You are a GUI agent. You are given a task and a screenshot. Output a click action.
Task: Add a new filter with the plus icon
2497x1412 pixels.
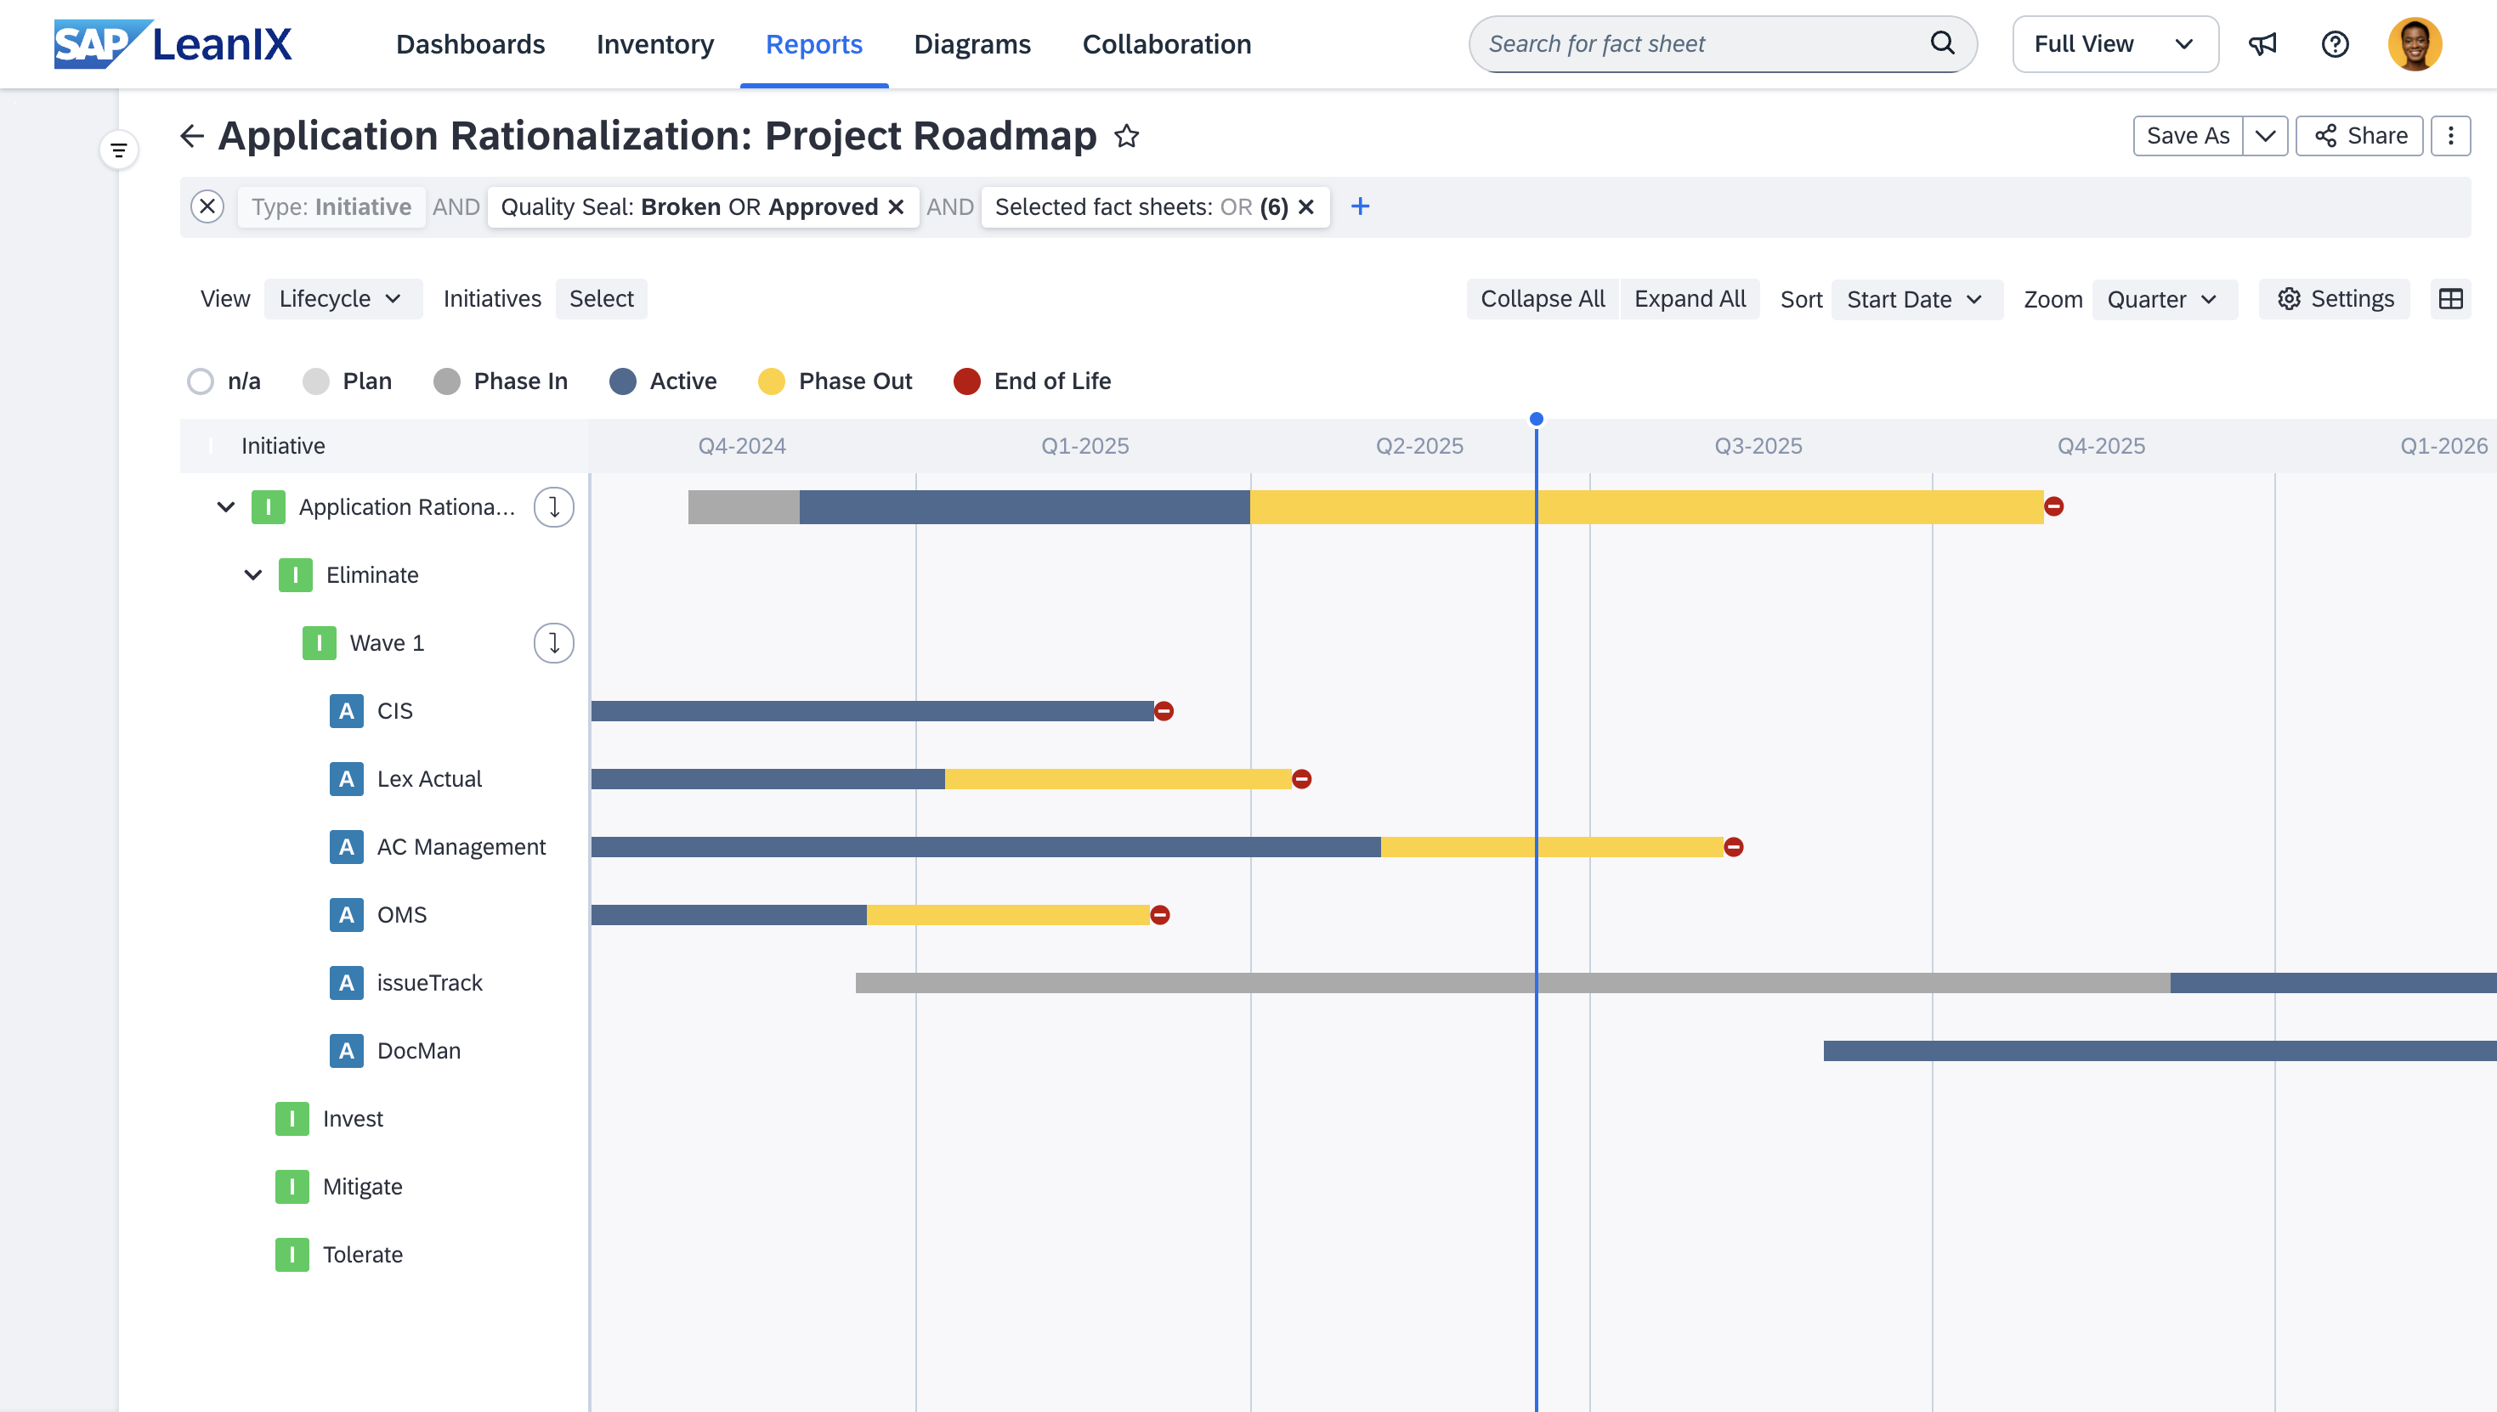[x=1360, y=206]
